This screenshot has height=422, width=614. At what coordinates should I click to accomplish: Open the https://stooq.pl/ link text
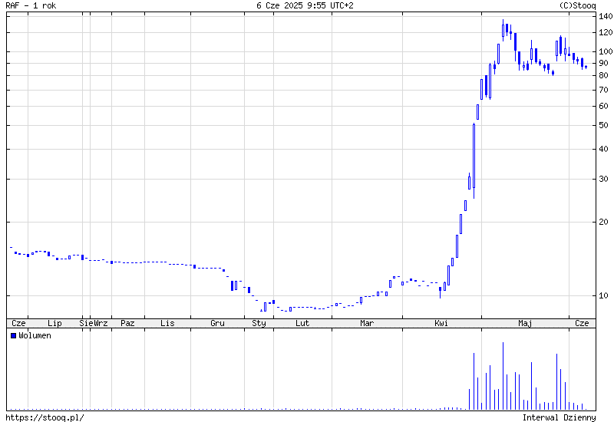(45, 417)
